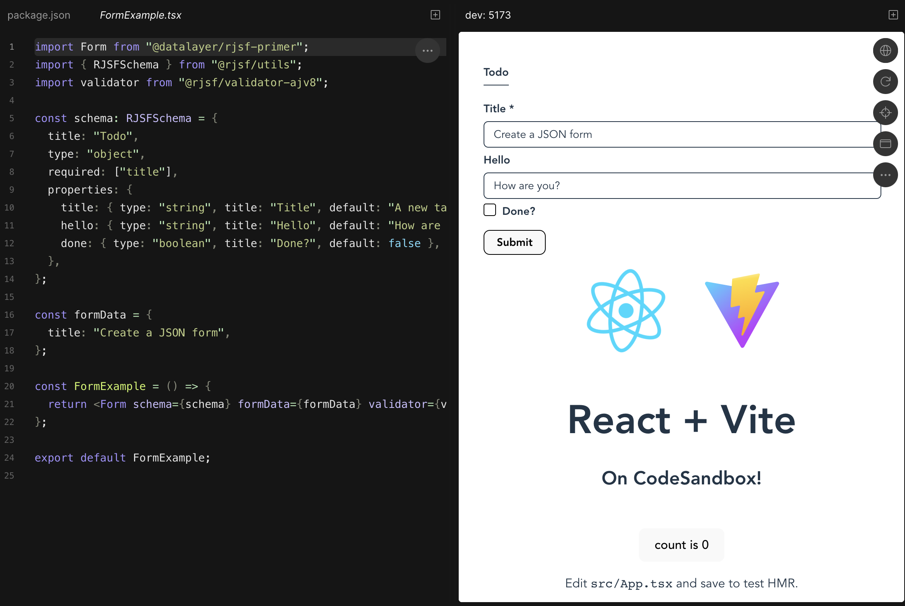Click the globe icon in preview sidebar
905x606 pixels.
coord(885,50)
